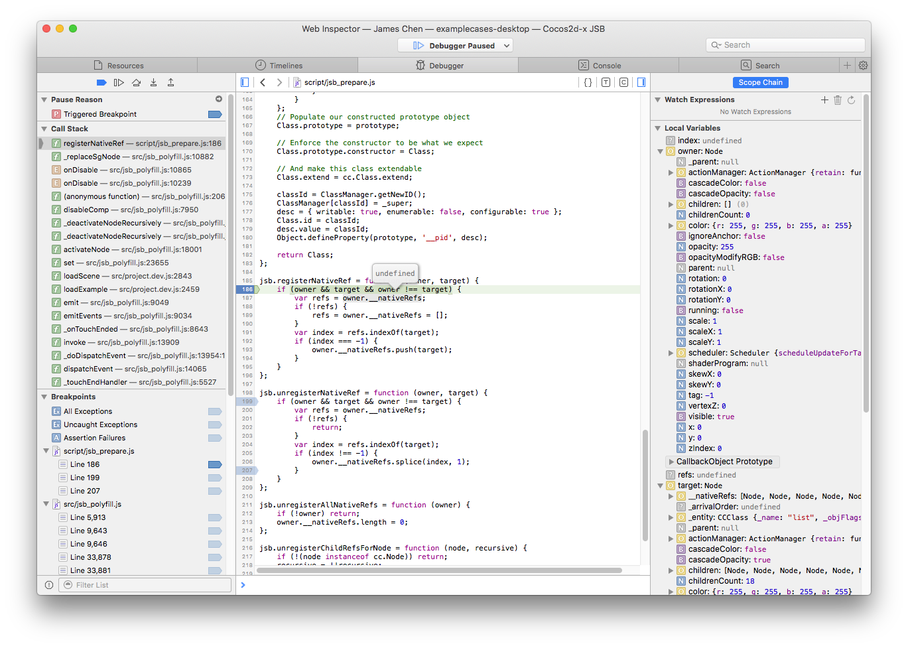Click the code editor horizontal scrollbar
The image size is (908, 648).
439,570
